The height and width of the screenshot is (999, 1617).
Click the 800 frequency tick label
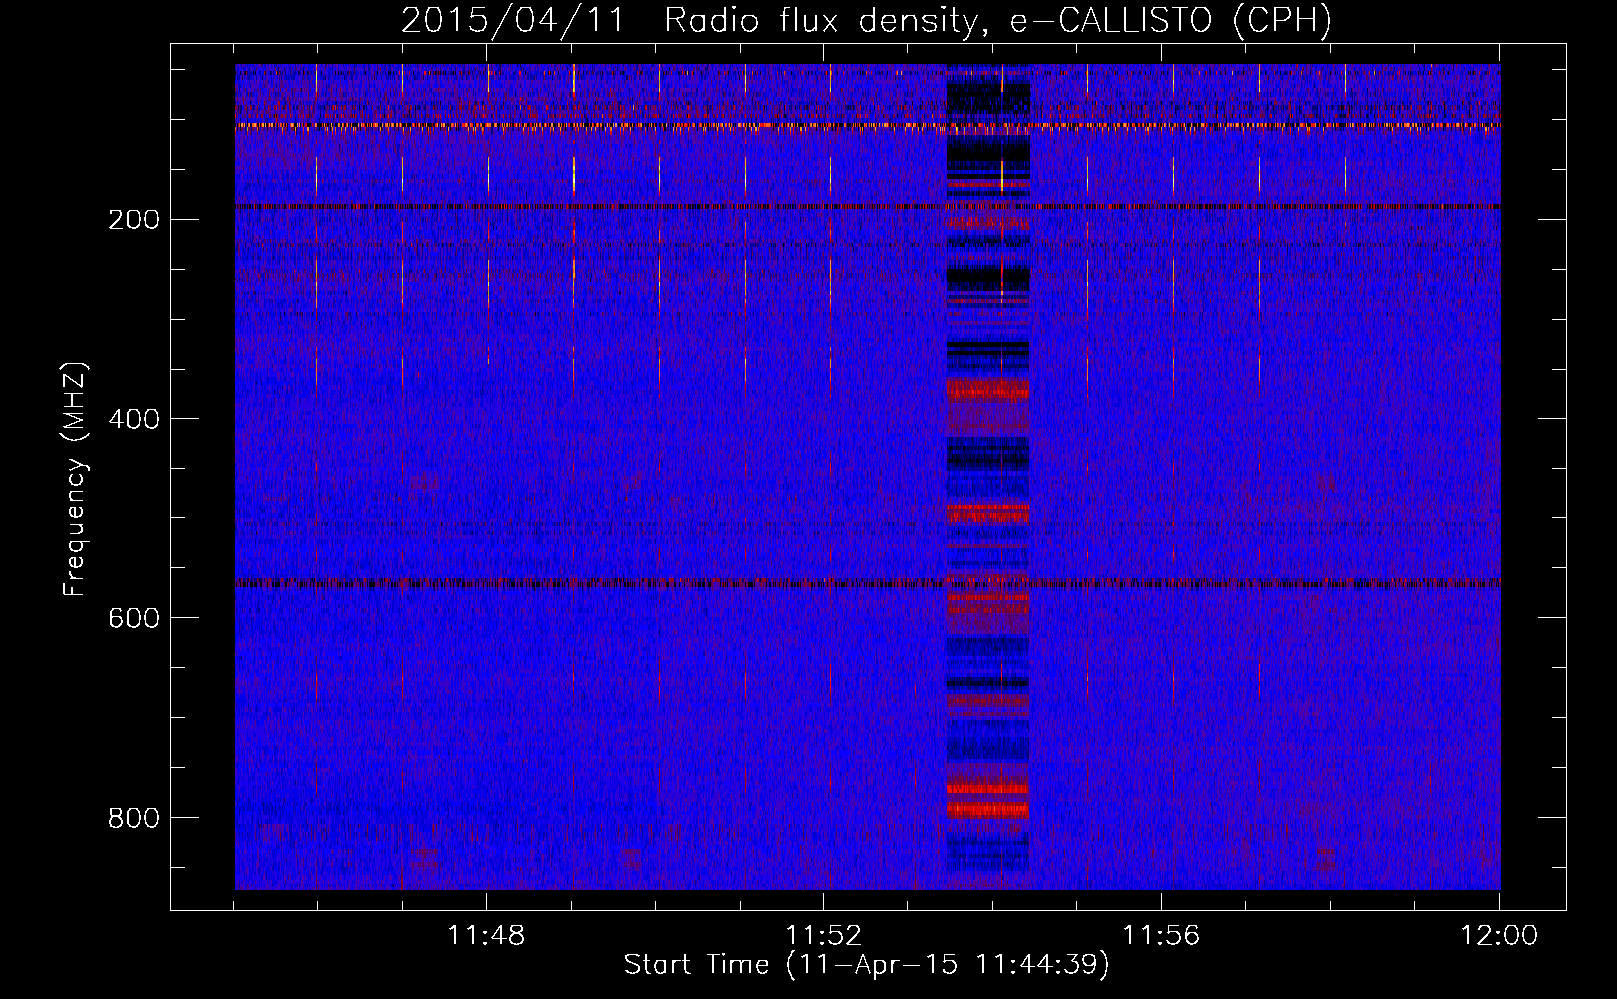[x=134, y=818]
